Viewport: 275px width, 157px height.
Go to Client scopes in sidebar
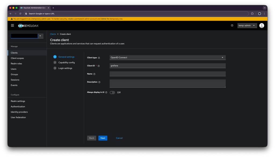point(17,58)
